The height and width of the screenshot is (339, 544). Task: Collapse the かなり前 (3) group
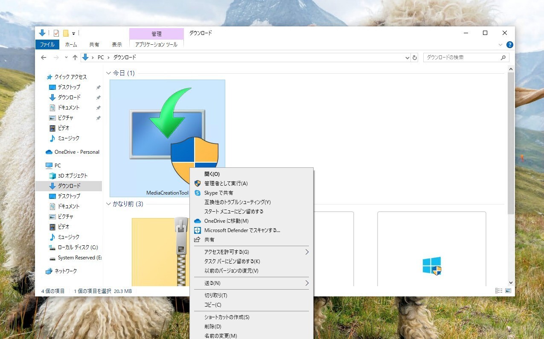108,204
